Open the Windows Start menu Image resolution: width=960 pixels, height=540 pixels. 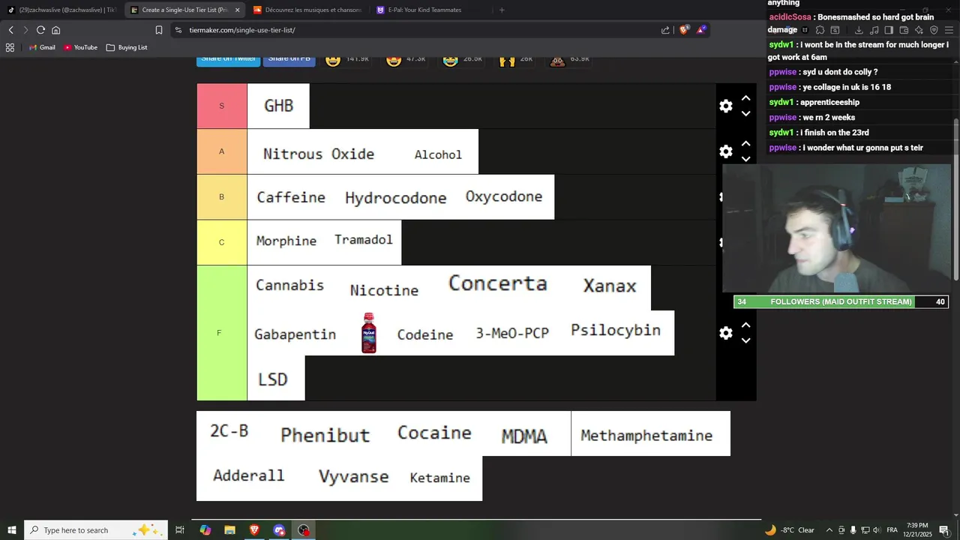pos(11,530)
